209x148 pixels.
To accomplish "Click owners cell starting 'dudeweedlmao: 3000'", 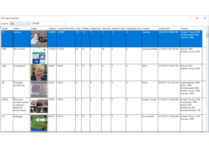I will tap(191, 89).
